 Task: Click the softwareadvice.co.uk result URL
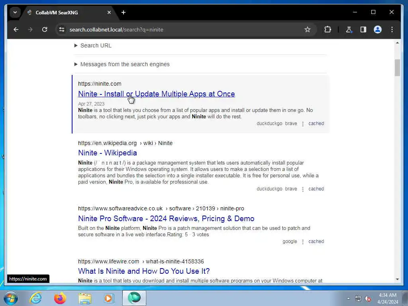(161, 208)
